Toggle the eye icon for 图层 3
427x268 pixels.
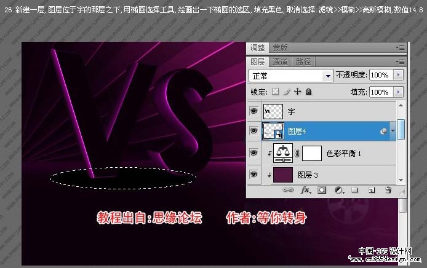pyautogui.click(x=253, y=174)
